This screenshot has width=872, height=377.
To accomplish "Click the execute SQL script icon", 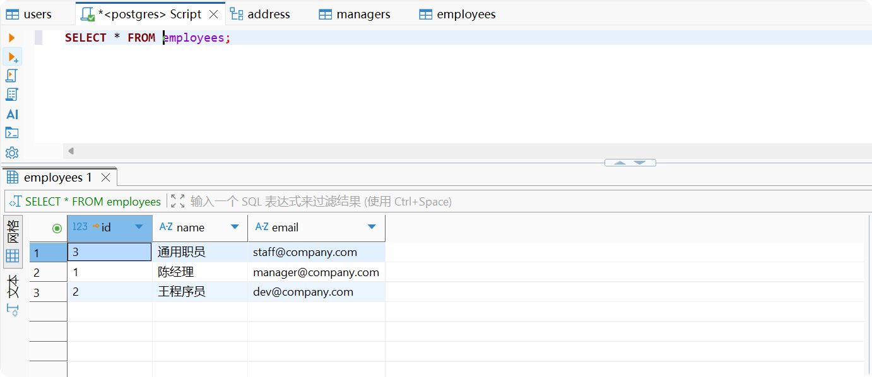I will (x=11, y=76).
